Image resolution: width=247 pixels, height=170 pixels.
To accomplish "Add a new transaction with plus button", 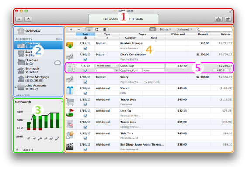I will [71, 29].
